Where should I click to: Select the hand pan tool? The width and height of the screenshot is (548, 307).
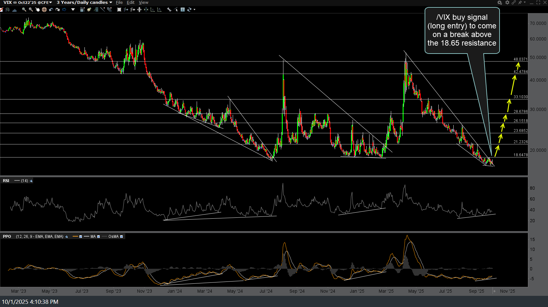(37, 10)
